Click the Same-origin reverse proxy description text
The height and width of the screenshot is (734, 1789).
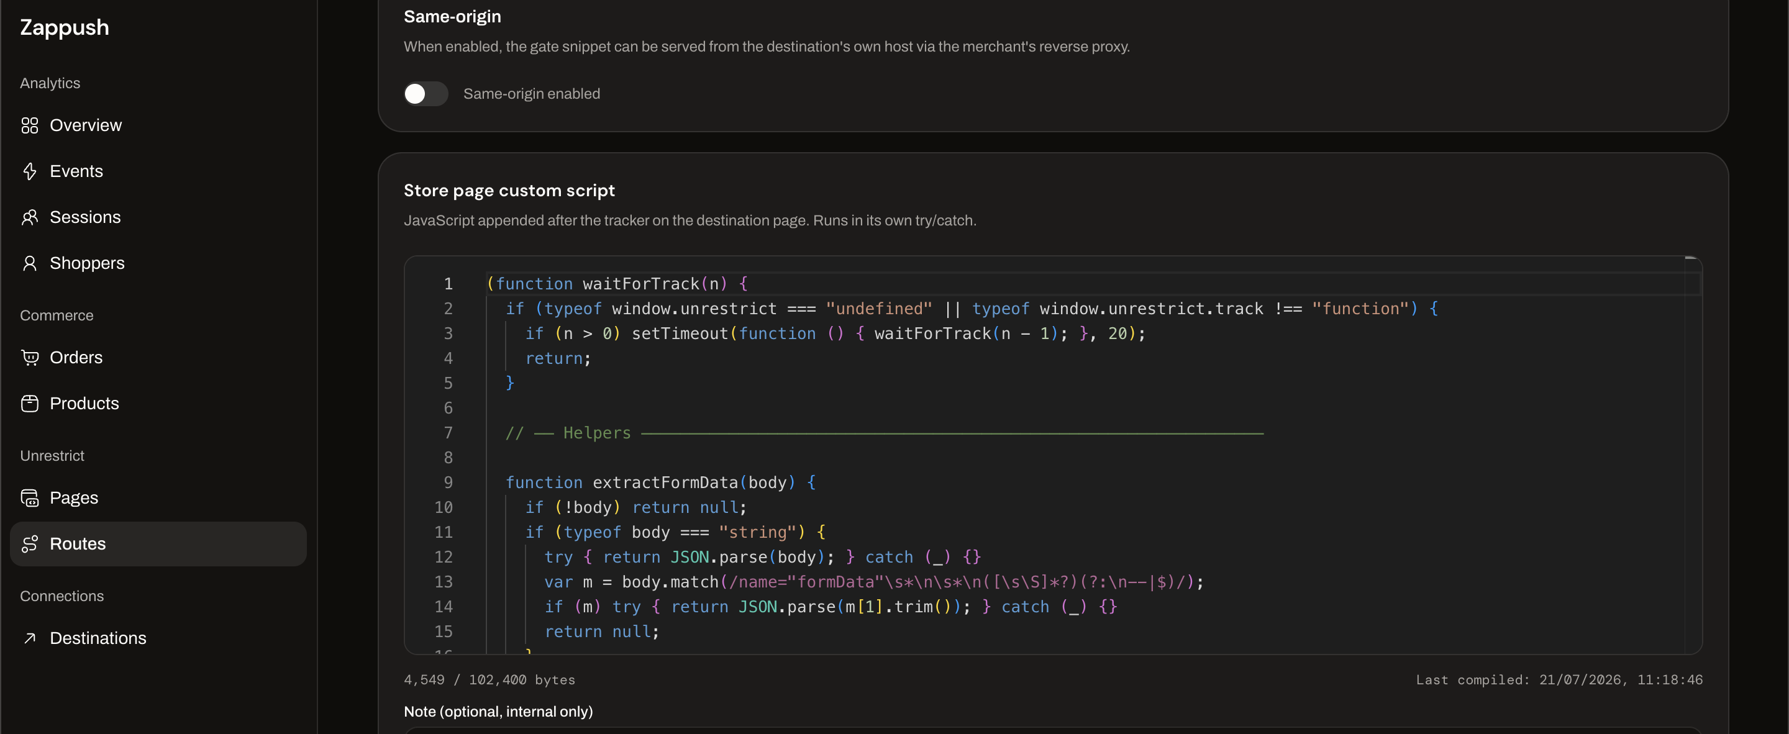coord(767,47)
